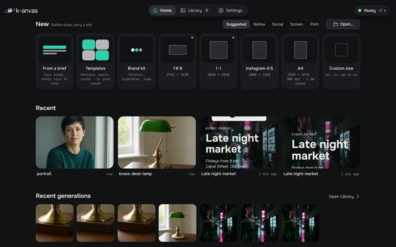Select the Native size filter
The width and height of the screenshot is (396, 247).
(259, 24)
